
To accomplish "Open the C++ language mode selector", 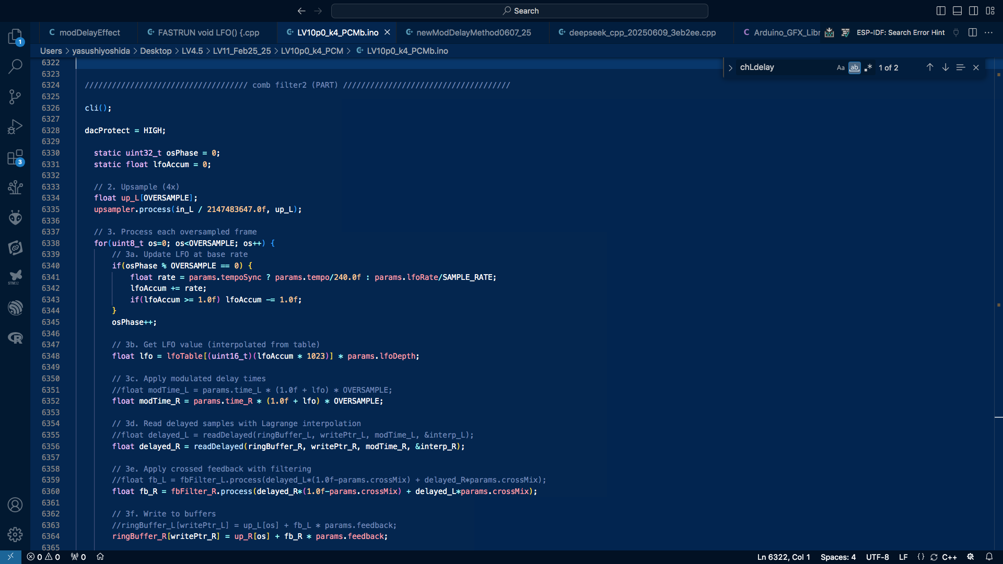I will tap(949, 557).
